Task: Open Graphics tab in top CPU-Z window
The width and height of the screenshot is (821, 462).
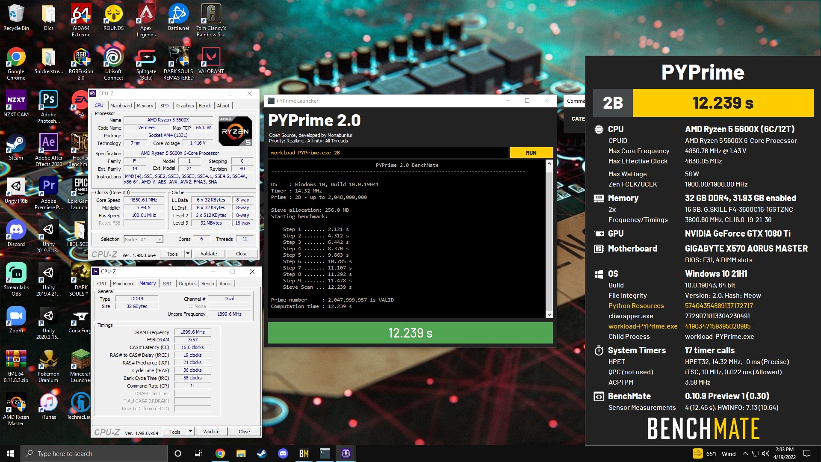Action: coord(185,106)
